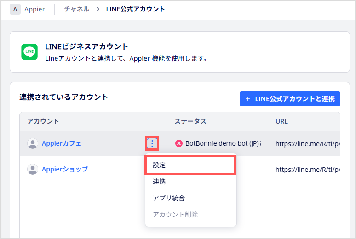Open three-dot menu for Appierカフェ
The image size is (356, 239).
coord(152,143)
